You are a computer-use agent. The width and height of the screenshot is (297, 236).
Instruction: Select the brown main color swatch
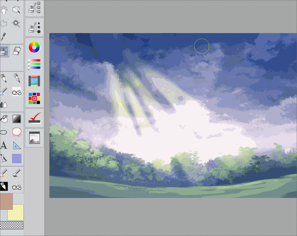6,201
